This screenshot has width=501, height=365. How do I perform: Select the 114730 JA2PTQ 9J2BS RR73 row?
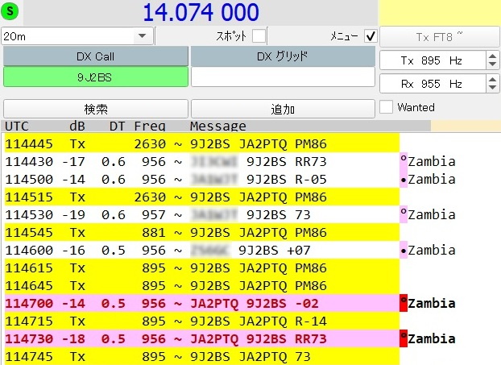click(x=202, y=338)
